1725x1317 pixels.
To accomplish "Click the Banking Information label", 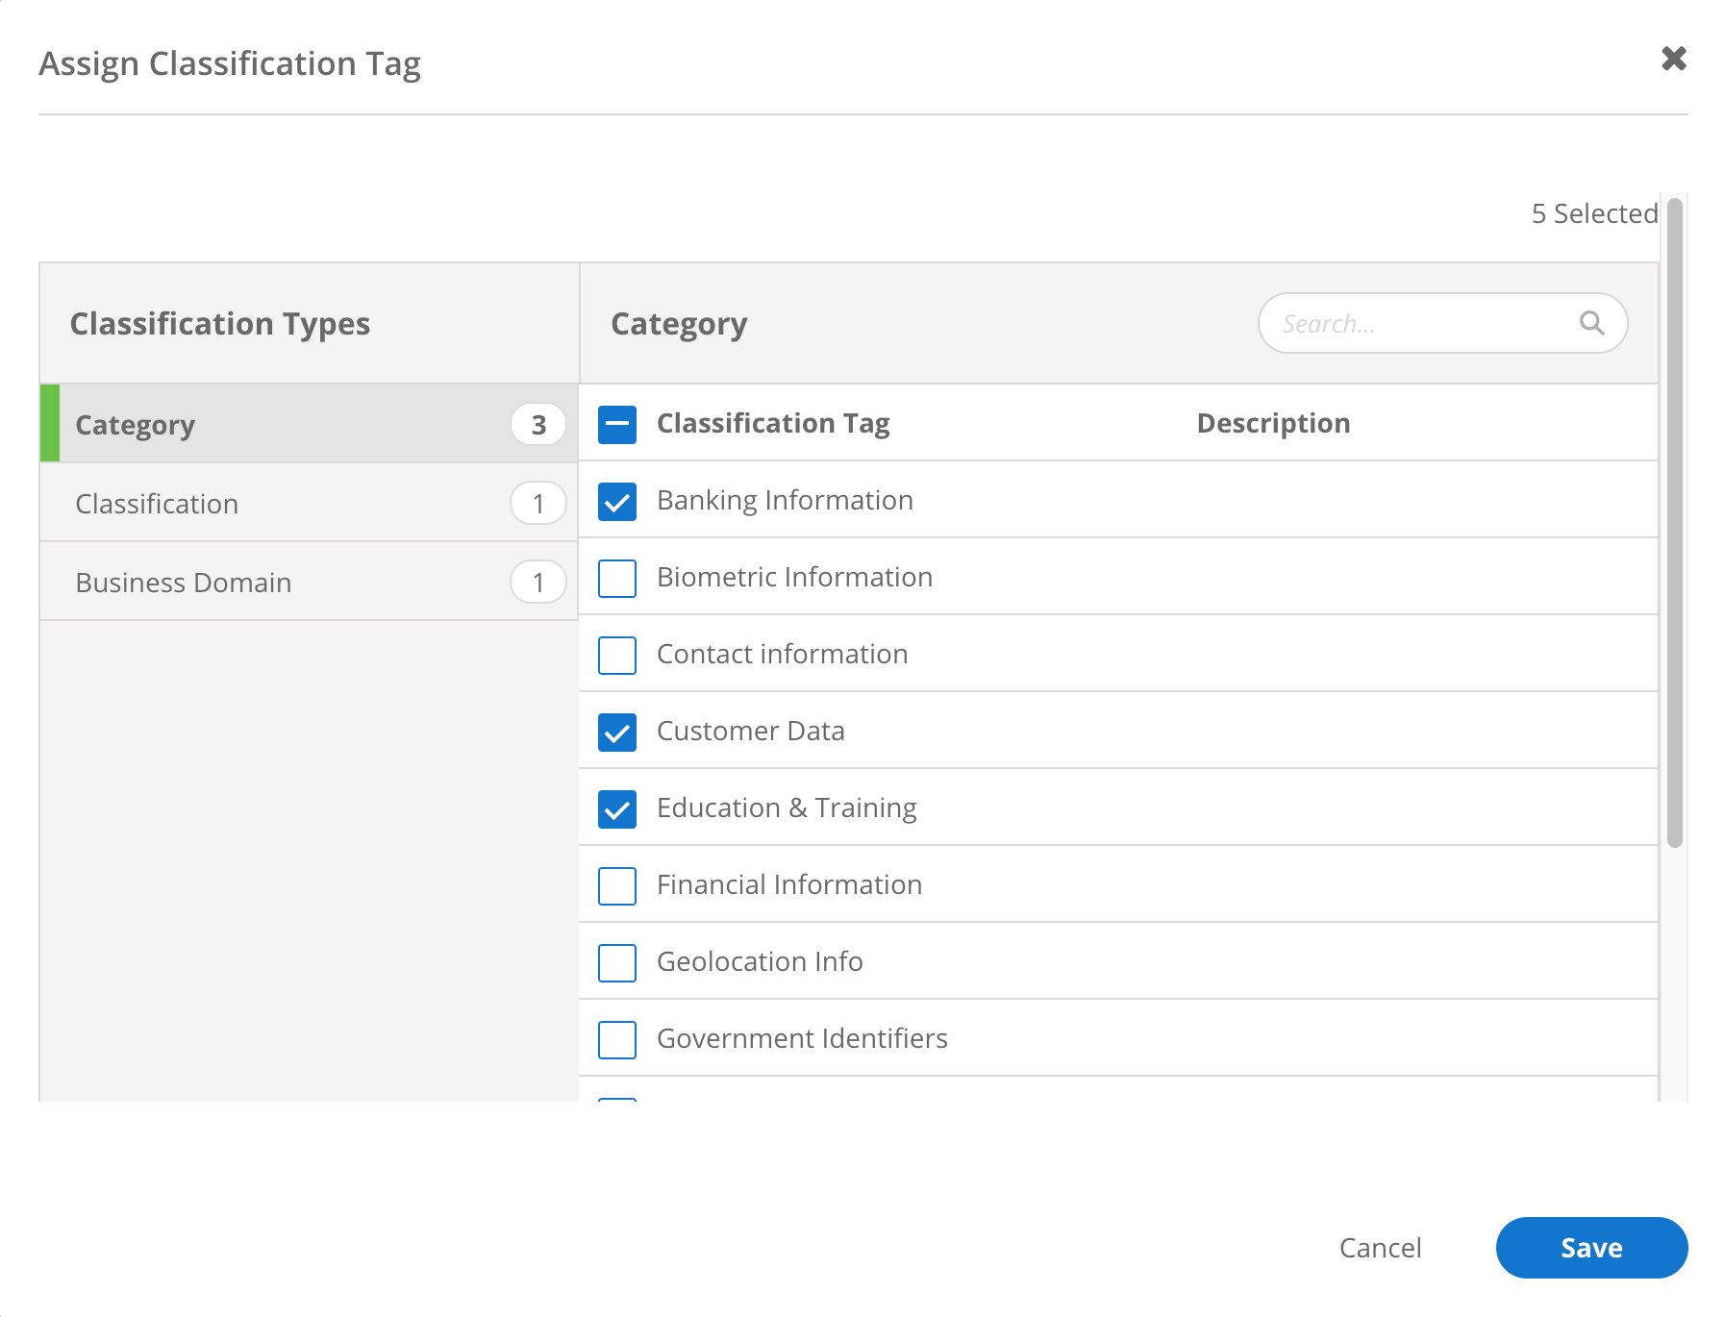I will (785, 500).
